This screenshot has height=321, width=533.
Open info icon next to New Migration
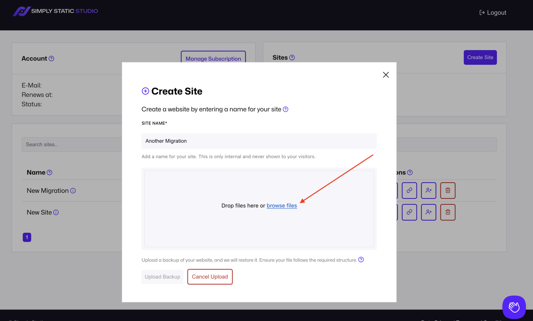coord(73,191)
